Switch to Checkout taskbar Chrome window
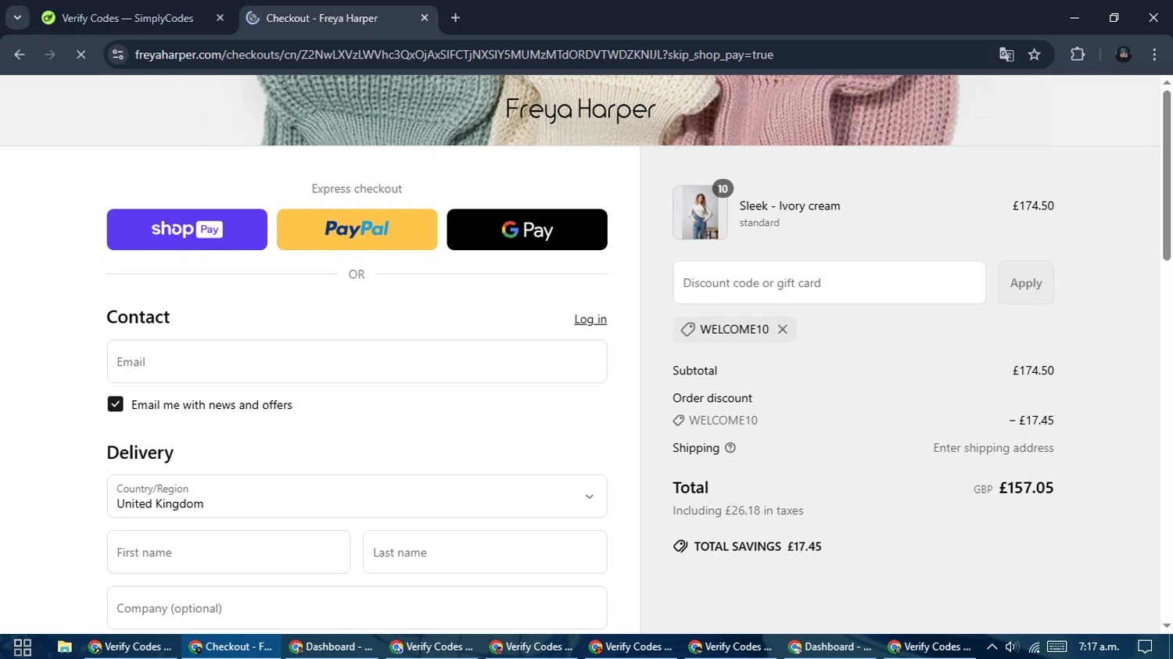 pos(231,646)
